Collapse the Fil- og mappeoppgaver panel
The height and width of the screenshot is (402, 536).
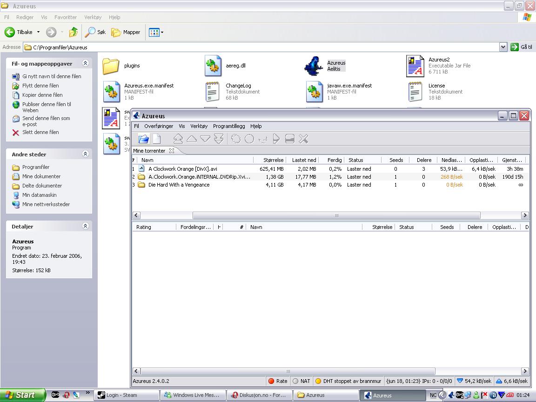click(x=86, y=63)
